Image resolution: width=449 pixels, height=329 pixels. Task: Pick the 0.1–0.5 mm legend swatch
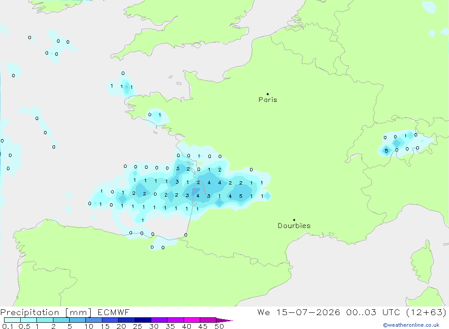pos(12,320)
